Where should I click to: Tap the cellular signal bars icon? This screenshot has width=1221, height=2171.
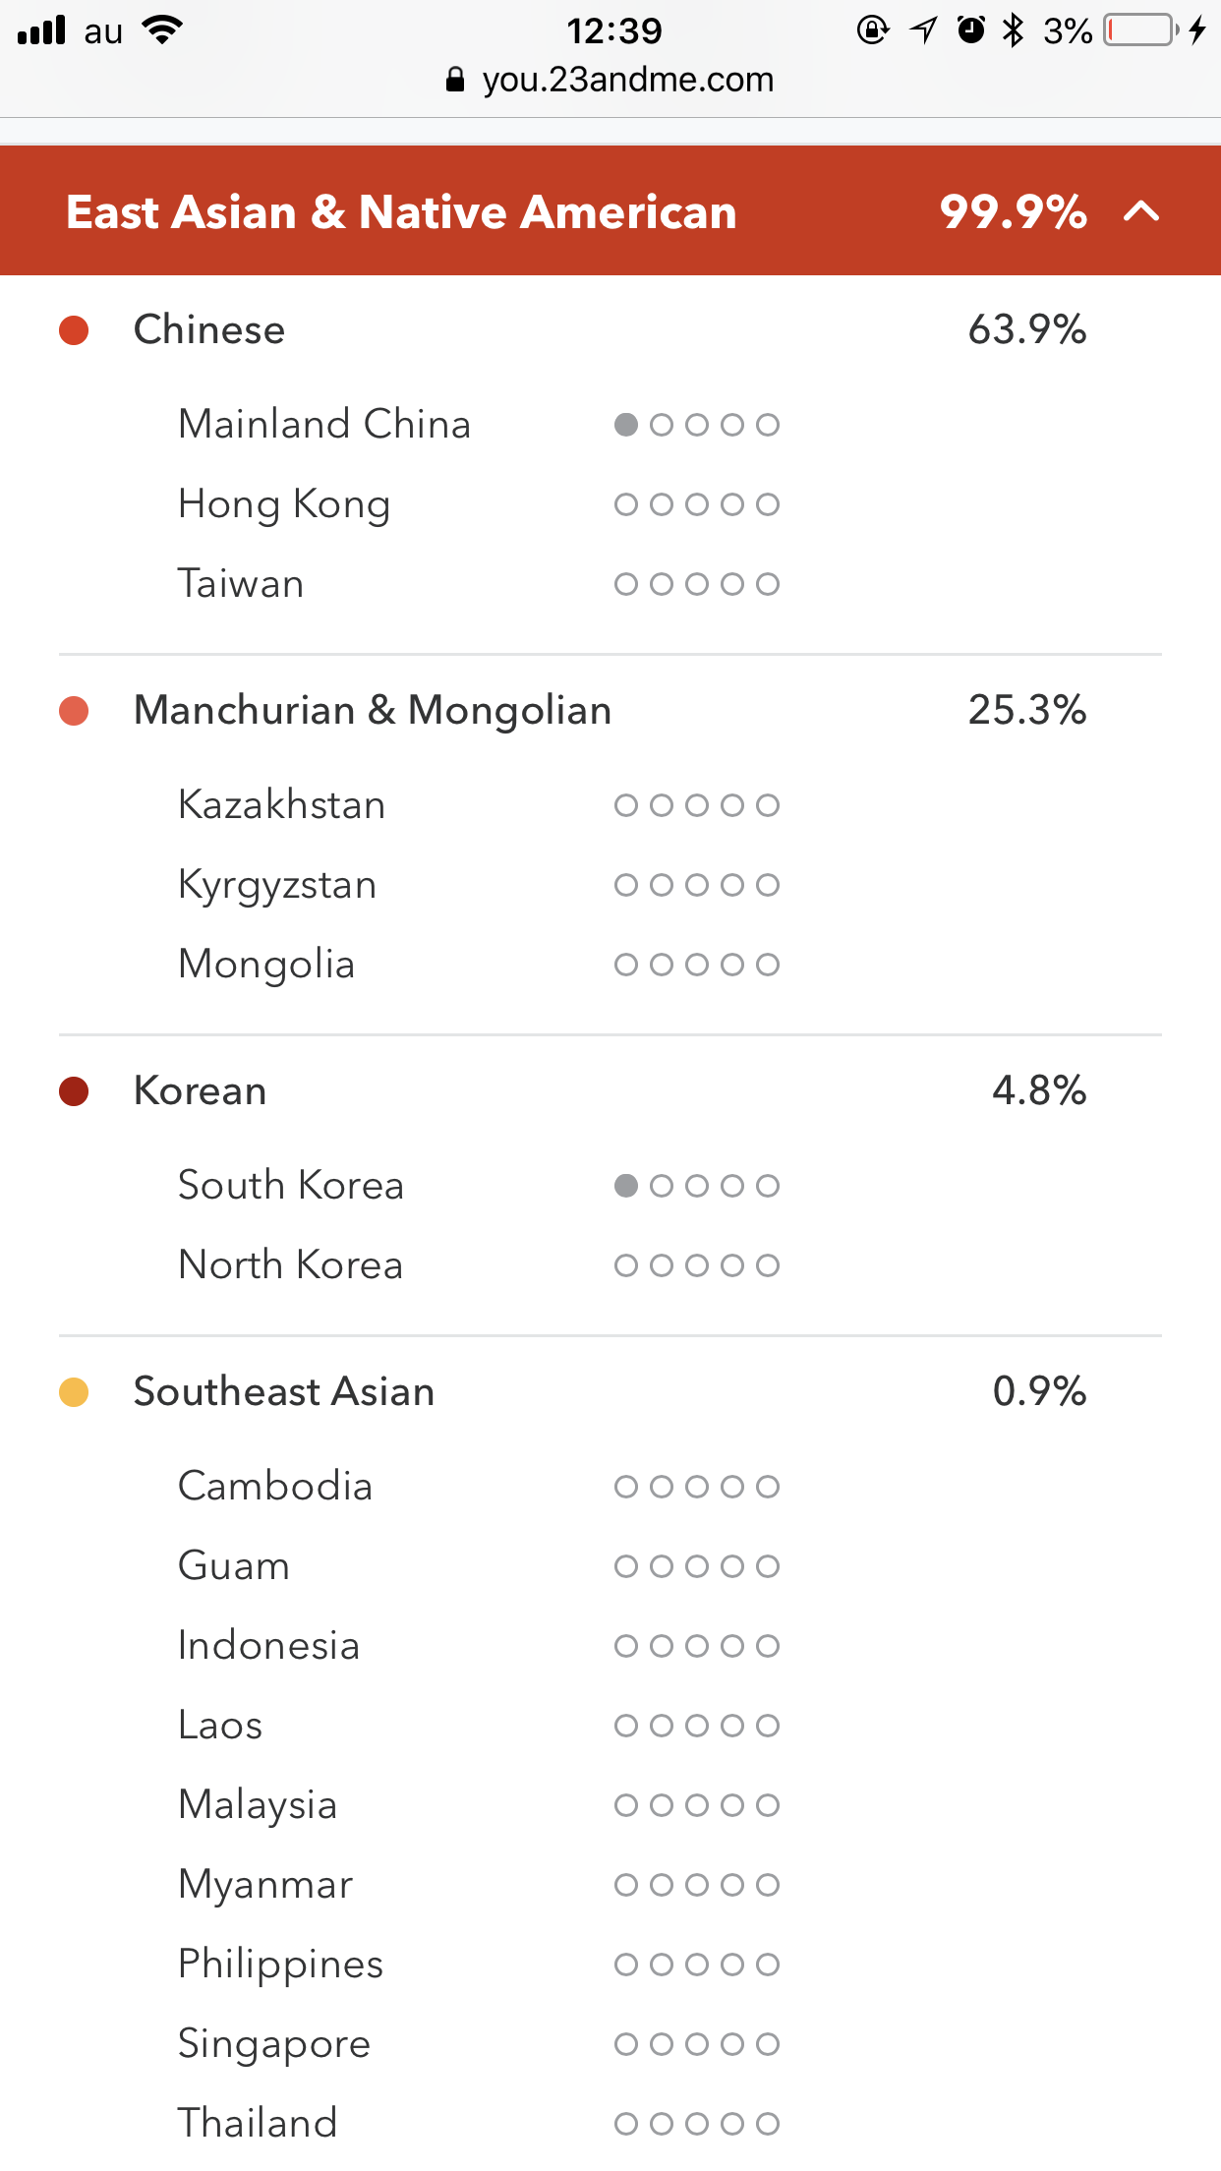(42, 29)
